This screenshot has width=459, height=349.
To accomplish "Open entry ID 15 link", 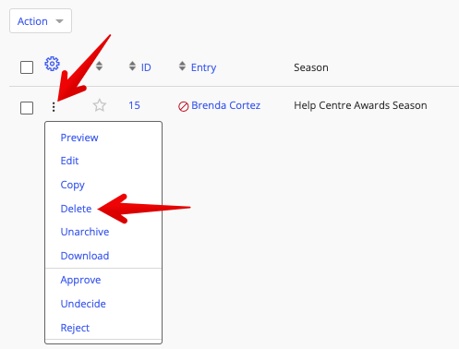I will tap(134, 105).
